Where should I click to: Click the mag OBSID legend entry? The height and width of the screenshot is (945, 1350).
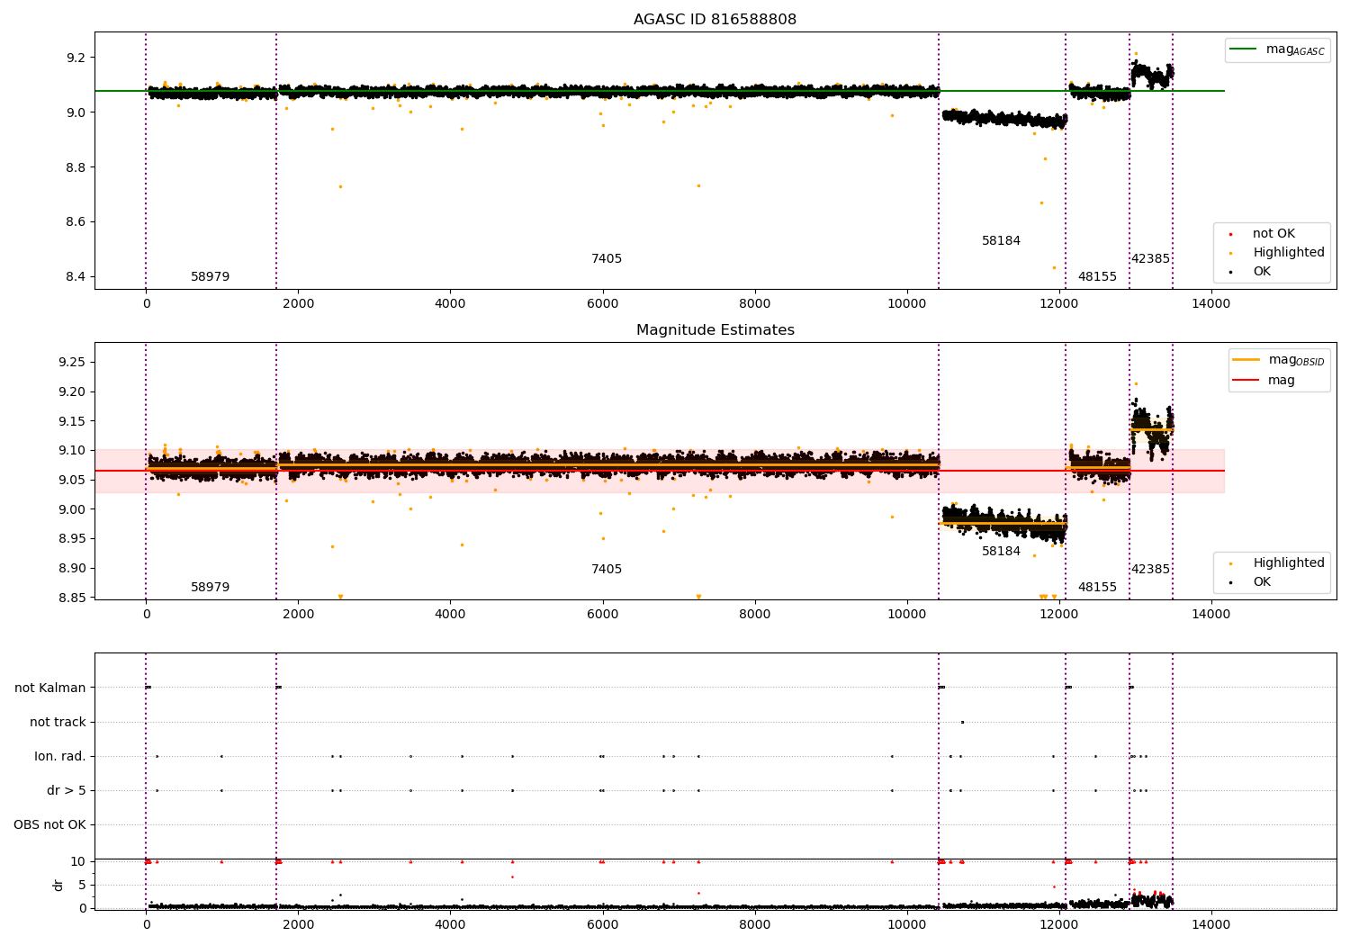pos(1279,360)
